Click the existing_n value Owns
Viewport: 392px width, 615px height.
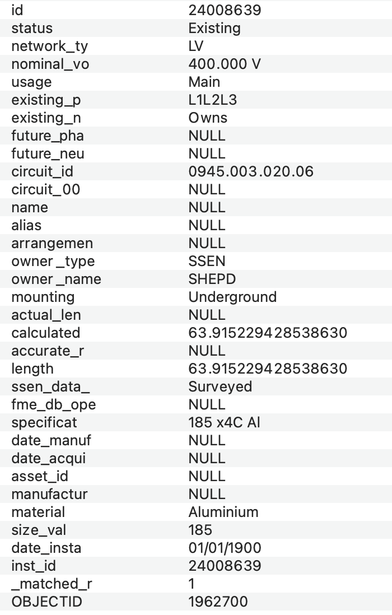pos(208,118)
